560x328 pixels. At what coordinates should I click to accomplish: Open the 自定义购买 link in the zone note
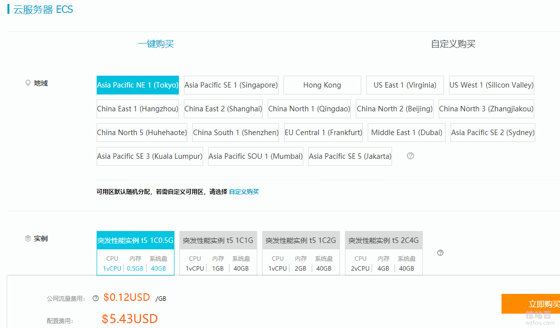pyautogui.click(x=244, y=192)
